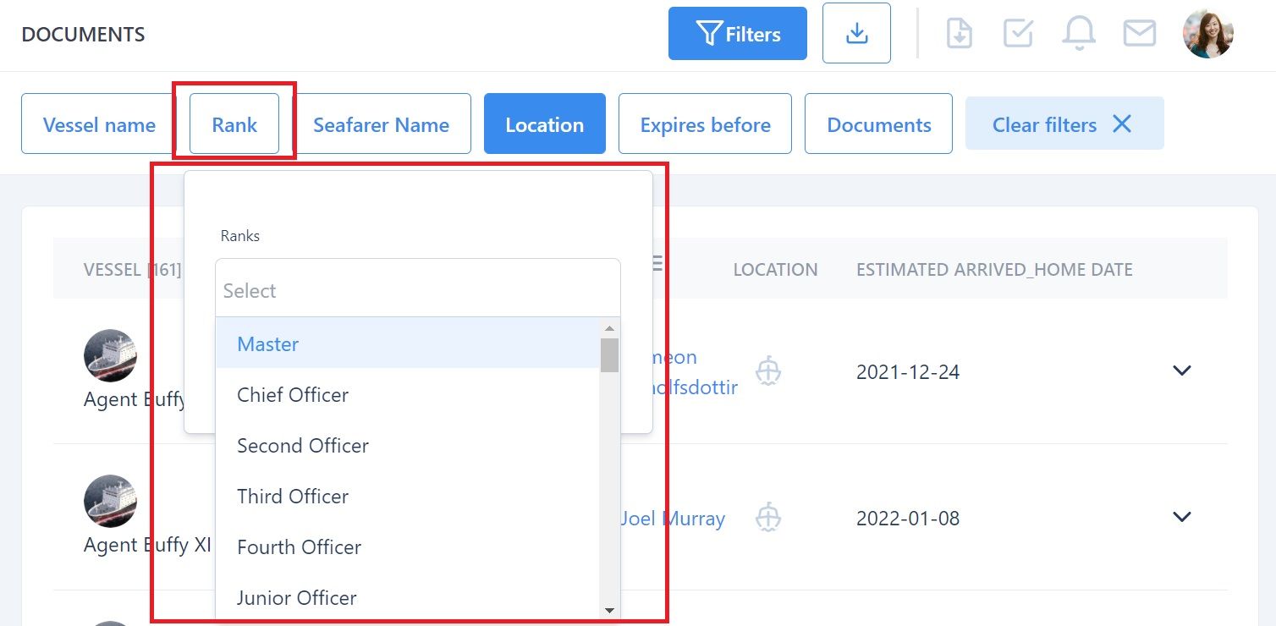Image resolution: width=1276 pixels, height=626 pixels.
Task: Click the LOCATION column header
Action: (x=775, y=270)
